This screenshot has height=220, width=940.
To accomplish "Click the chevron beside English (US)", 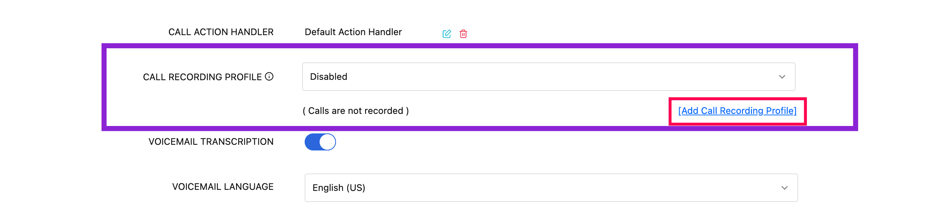I will pyautogui.click(x=784, y=188).
